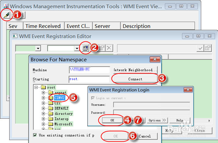Close the WMI Event Registration Editor window
This screenshot has height=143, width=218.
(209, 36)
